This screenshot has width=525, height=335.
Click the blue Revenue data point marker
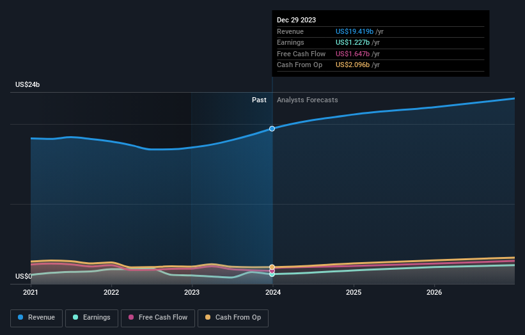coord(272,129)
